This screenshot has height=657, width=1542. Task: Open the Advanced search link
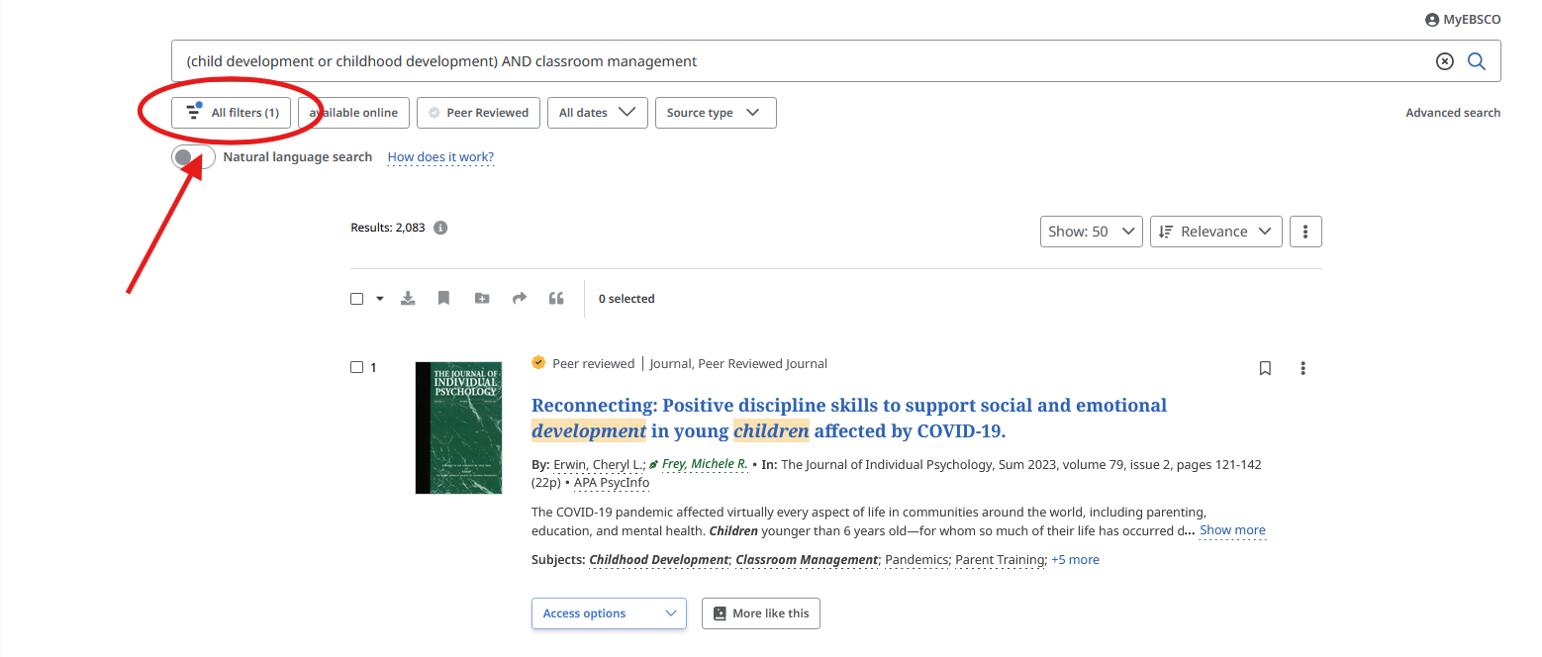pos(1452,113)
